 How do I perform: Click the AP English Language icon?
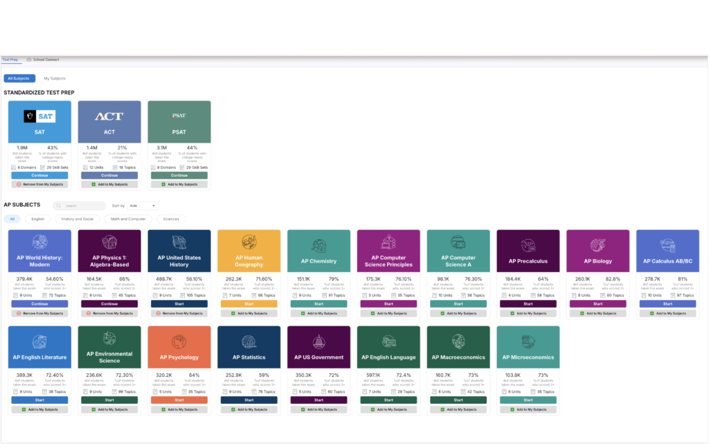tap(388, 341)
